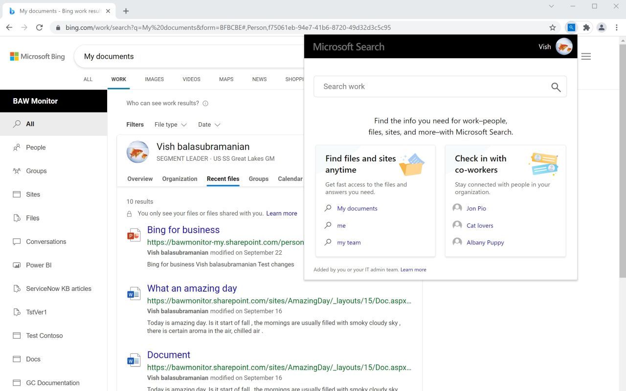Select Files in the left sidebar
The image size is (626, 391).
coord(54,218)
